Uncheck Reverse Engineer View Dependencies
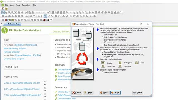Screen dimensions: 178x100 tap(102, 52)
